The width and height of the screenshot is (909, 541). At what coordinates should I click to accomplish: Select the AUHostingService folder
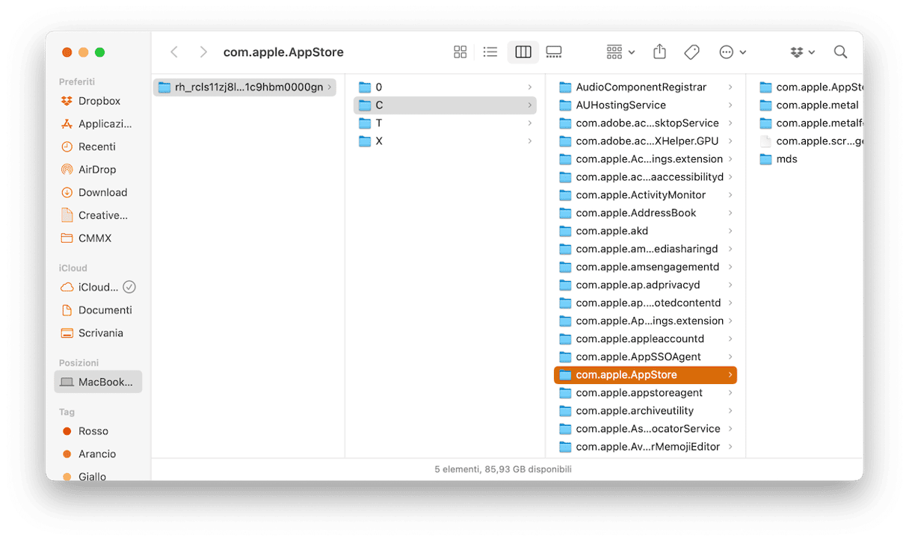(645, 105)
